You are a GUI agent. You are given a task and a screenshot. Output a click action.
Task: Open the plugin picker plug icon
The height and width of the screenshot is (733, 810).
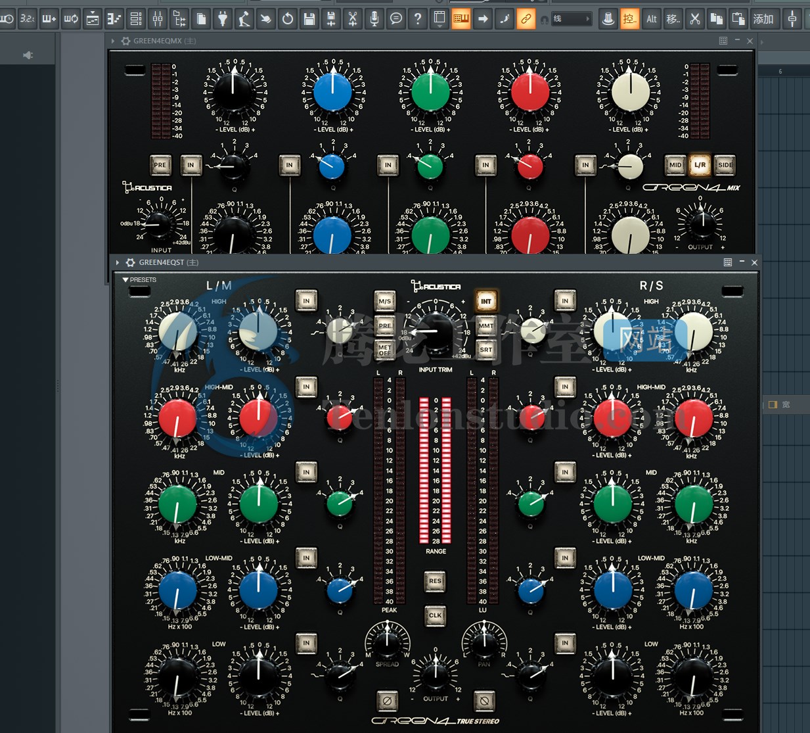click(x=223, y=19)
